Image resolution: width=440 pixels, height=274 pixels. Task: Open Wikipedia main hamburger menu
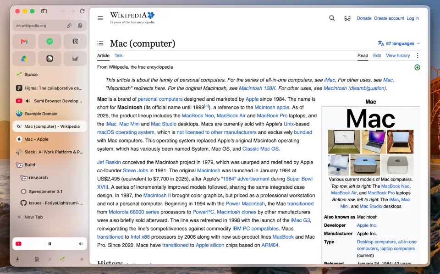point(100,18)
